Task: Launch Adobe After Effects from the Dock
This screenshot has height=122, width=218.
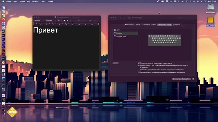Action: (x=3, y=35)
